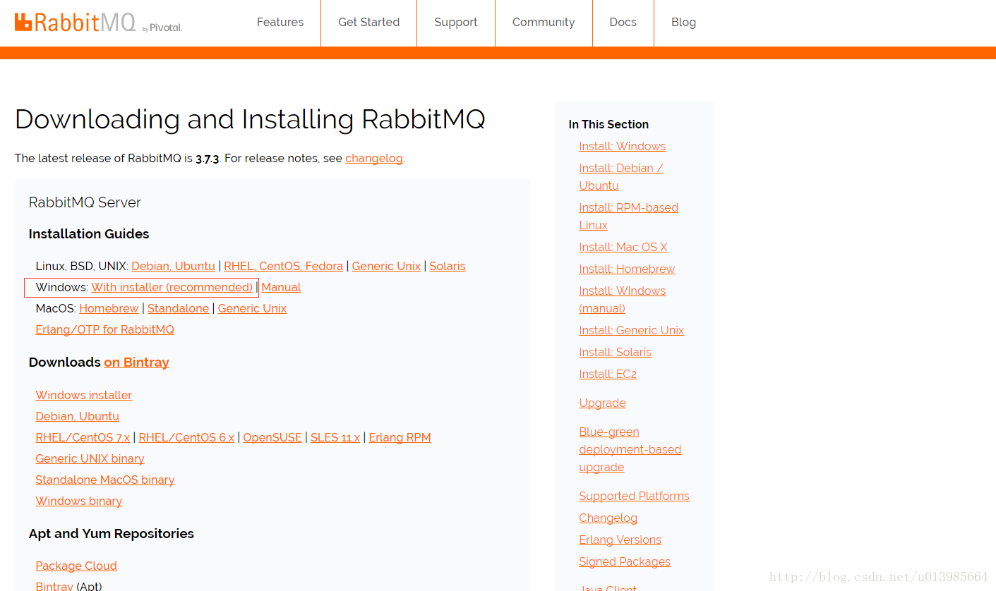Open Signed Packages sidebar link
The width and height of the screenshot is (996, 591).
pos(625,561)
